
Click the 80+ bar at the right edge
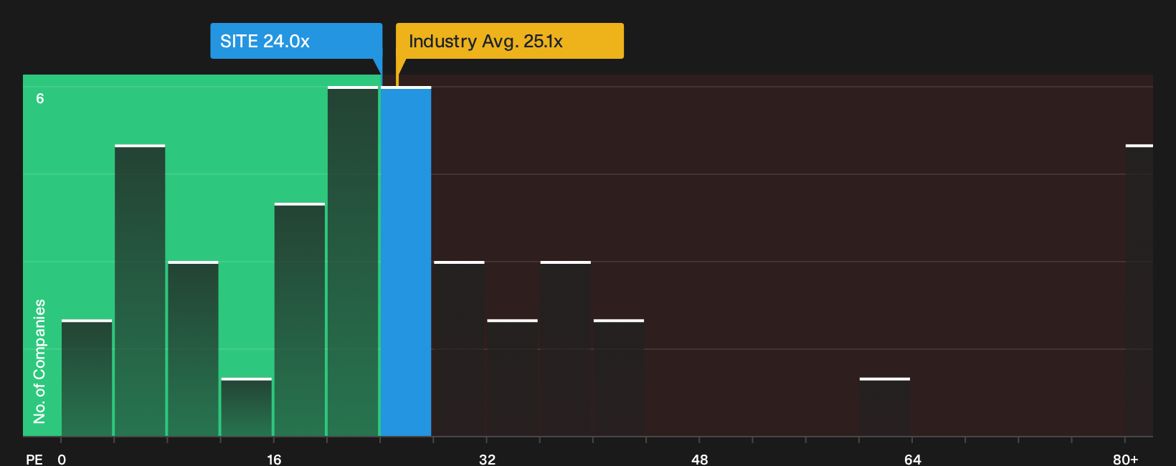coord(1139,290)
